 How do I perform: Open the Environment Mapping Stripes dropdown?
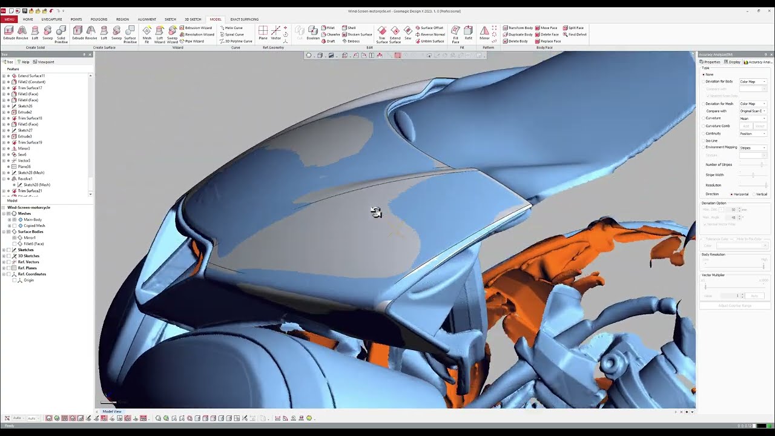point(753,148)
